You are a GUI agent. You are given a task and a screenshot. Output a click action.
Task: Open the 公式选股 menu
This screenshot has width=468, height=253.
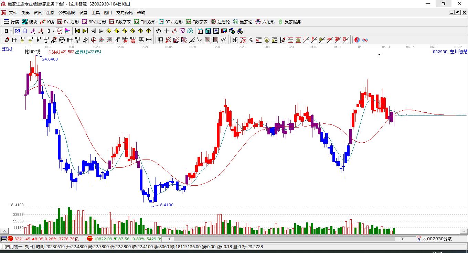(67, 13)
